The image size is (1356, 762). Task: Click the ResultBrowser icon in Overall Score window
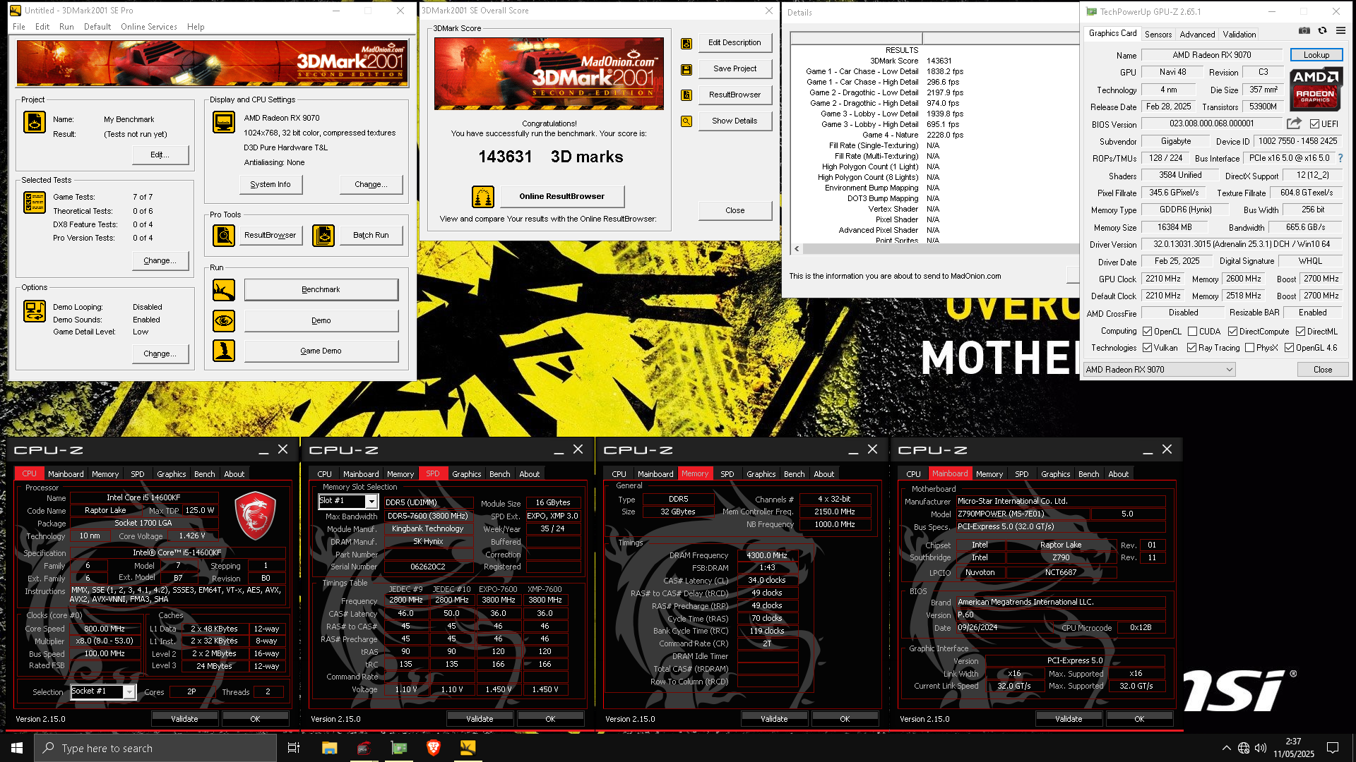point(686,95)
